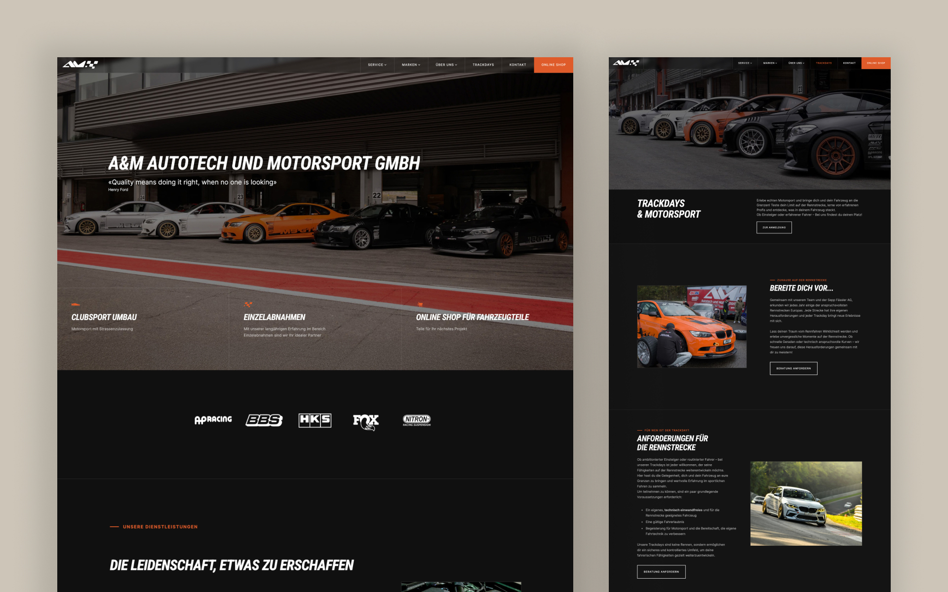Viewport: 948px width, 592px height.
Task: Click the AP Racing brand logo
Action: (x=213, y=420)
